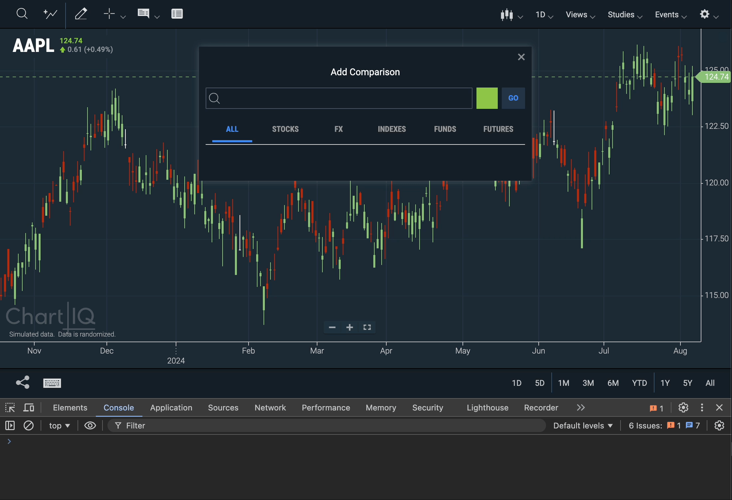Open the table view icon
Screen dimensions: 732x500
click(177, 14)
